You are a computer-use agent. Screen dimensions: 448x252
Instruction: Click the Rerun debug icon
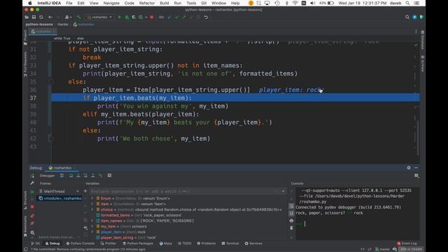point(32,176)
